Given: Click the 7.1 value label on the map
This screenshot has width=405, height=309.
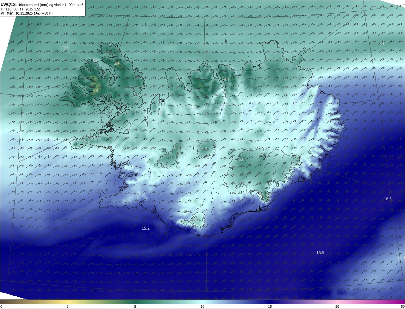Looking at the screenshot, I should [x=382, y=43].
